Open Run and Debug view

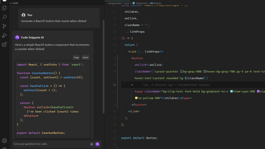tap(4, 35)
